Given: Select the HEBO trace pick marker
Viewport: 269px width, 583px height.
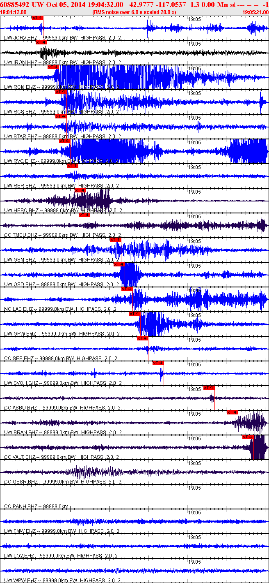Looking at the screenshot, I should coord(80,190).
